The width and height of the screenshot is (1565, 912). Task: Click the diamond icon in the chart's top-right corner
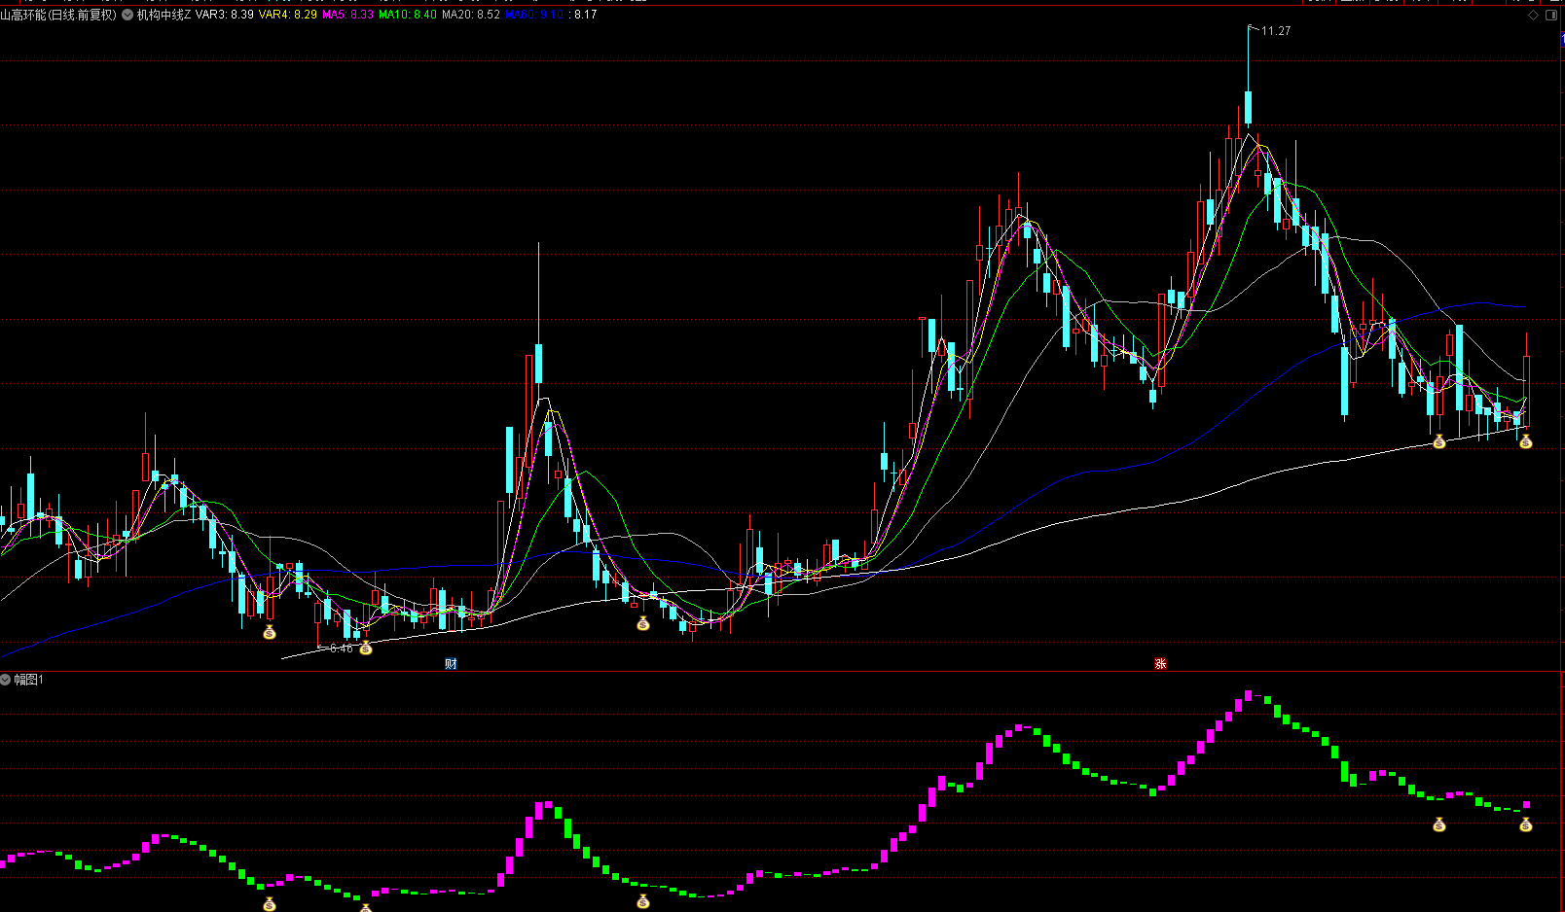pos(1534,16)
